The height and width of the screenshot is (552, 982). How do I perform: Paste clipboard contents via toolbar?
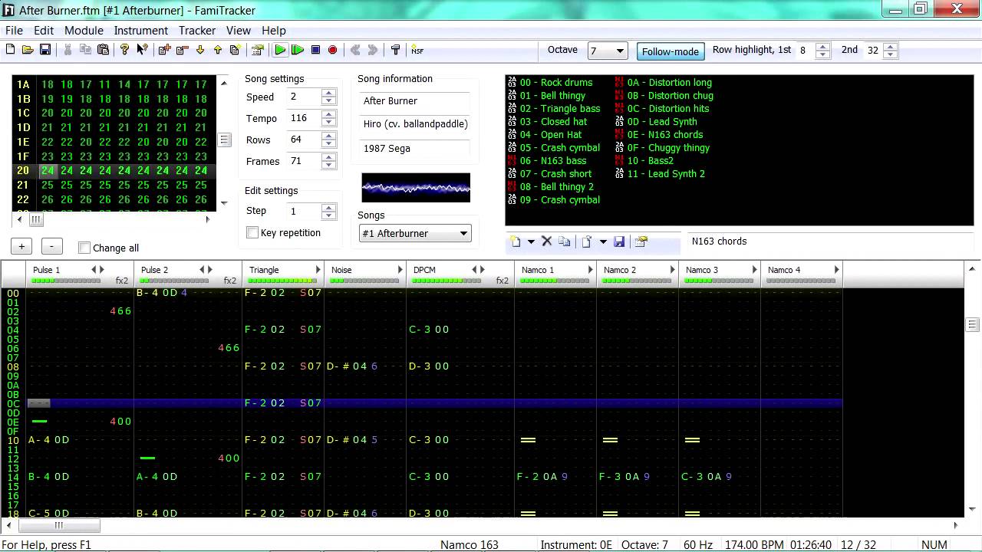(x=104, y=50)
